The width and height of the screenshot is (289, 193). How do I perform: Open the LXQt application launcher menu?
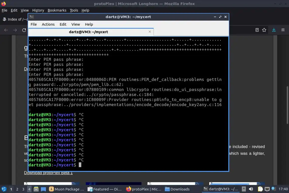click(4, 189)
